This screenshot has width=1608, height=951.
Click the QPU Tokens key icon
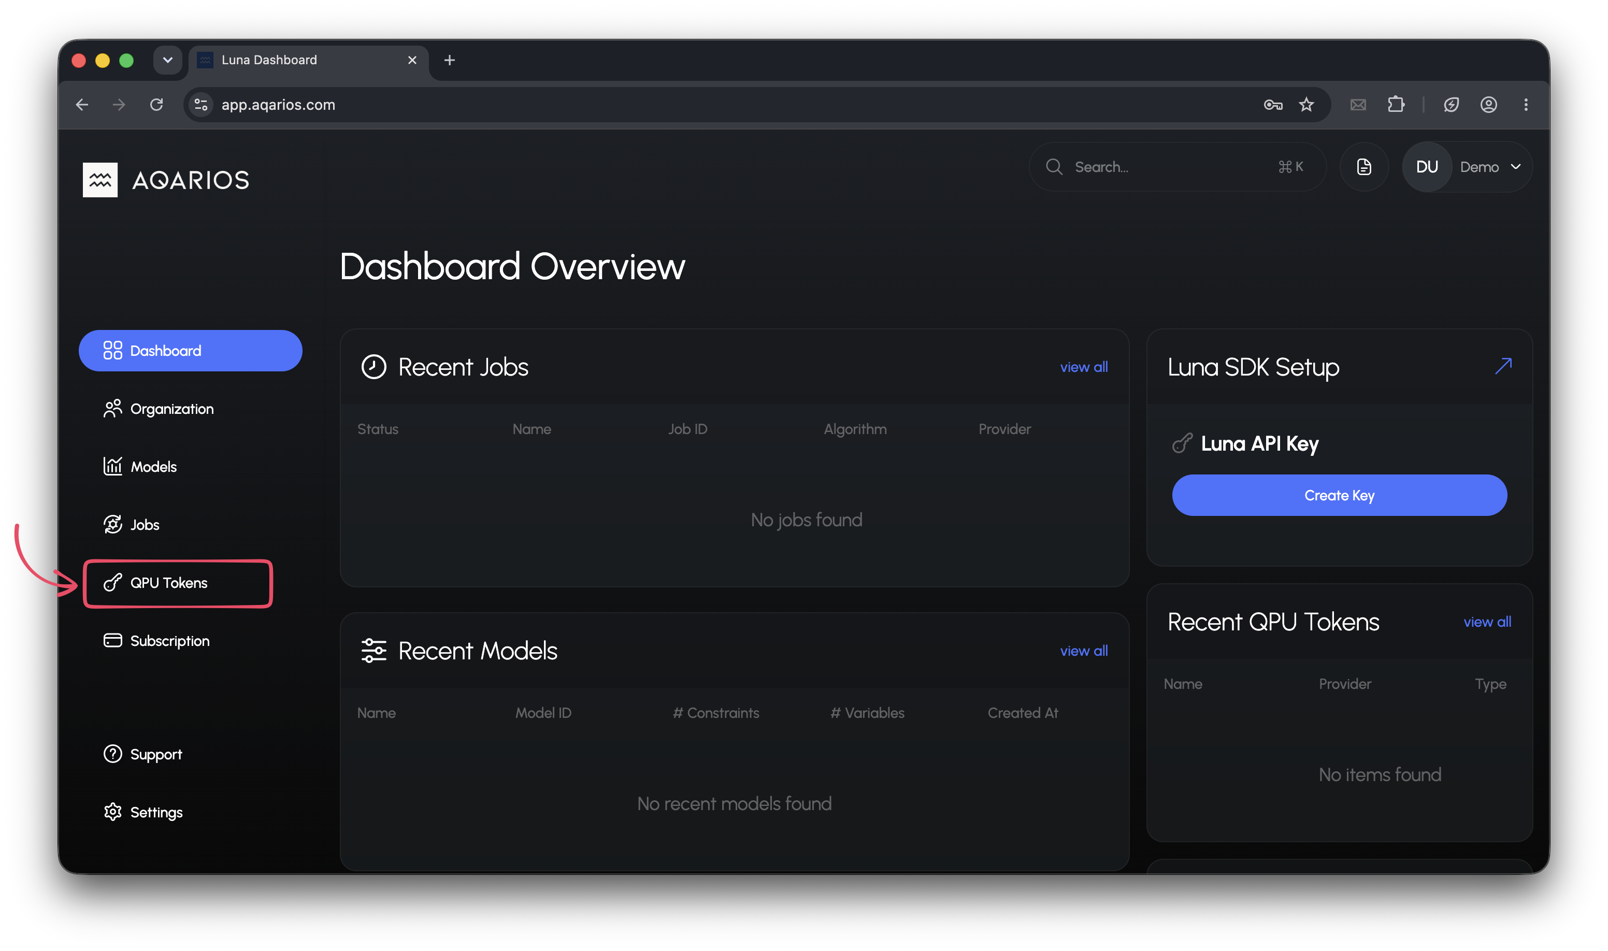pyautogui.click(x=113, y=583)
